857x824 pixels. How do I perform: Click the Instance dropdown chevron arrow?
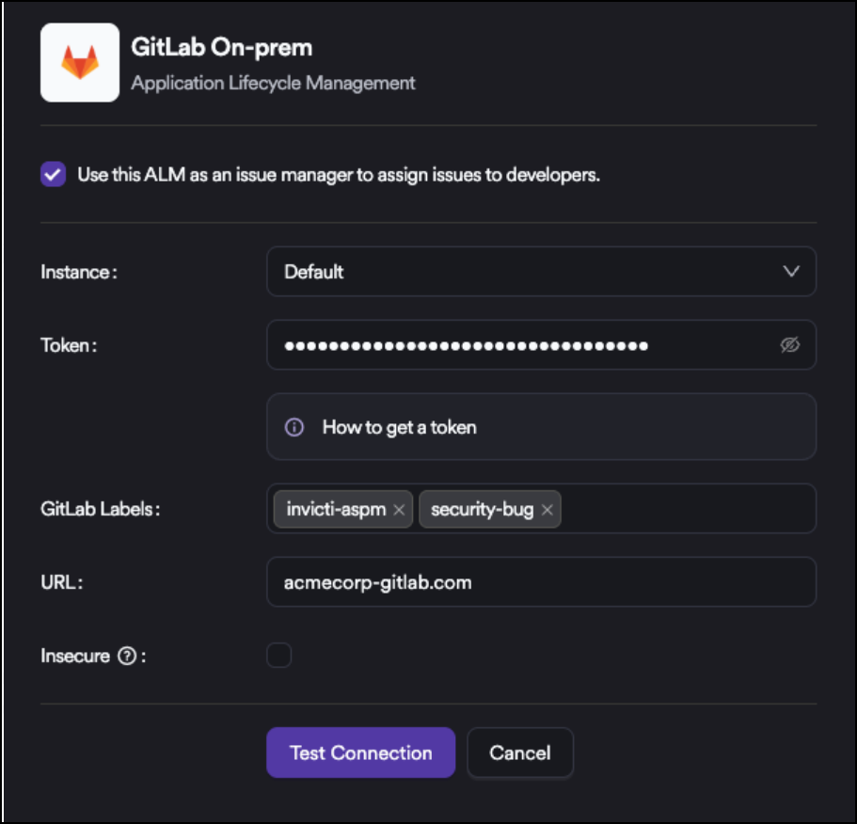(x=791, y=272)
